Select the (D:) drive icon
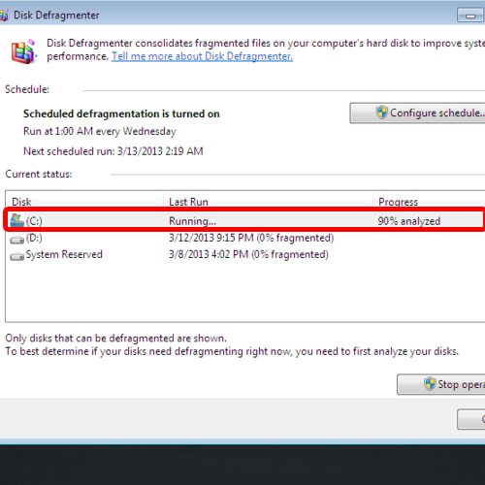This screenshot has height=485, width=485. [16, 240]
